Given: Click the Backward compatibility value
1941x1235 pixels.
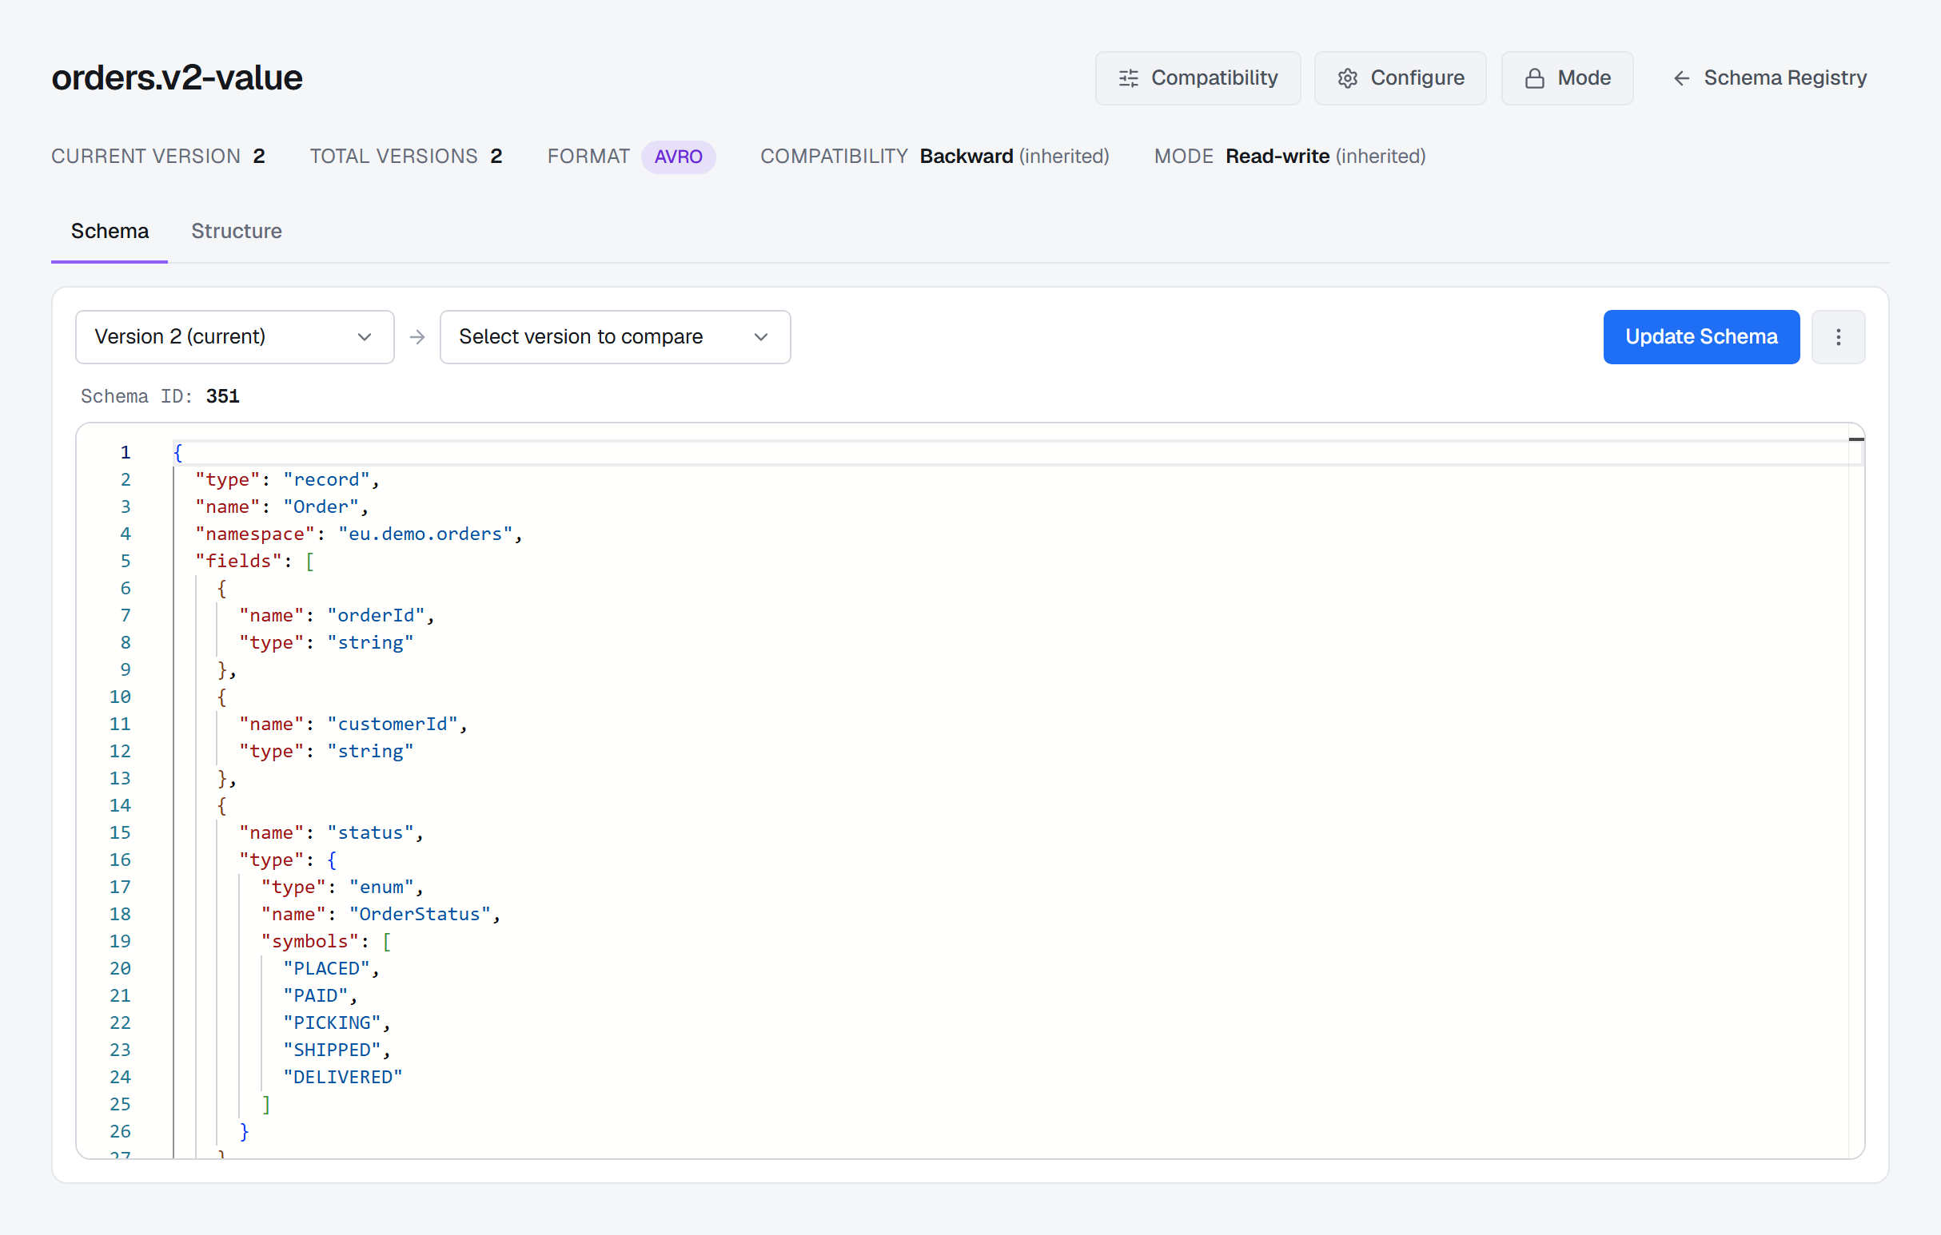Looking at the screenshot, I should click(966, 157).
